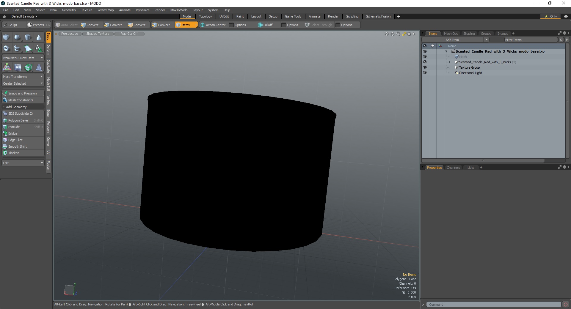Toggle visibility of the Mesh item
The height and width of the screenshot is (309, 571).
point(425,57)
